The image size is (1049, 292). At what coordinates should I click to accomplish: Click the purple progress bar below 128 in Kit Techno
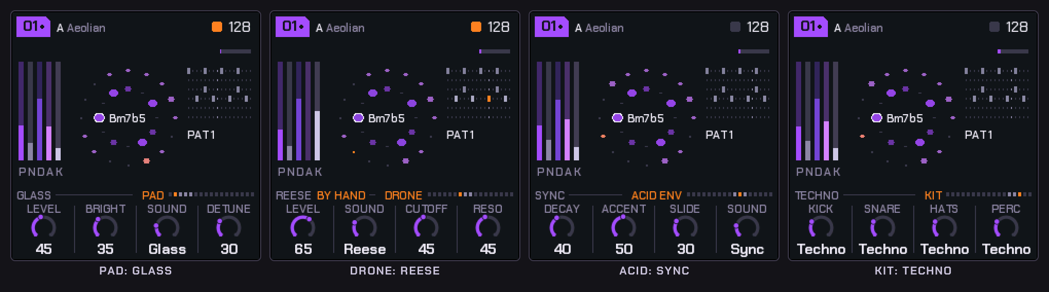tap(1013, 51)
